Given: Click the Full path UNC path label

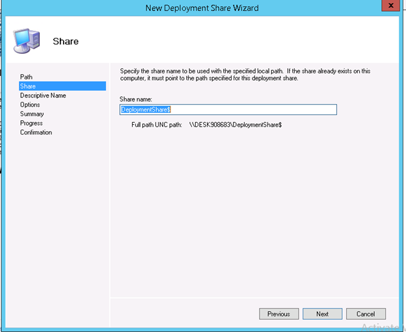Looking at the screenshot, I should click(157, 124).
